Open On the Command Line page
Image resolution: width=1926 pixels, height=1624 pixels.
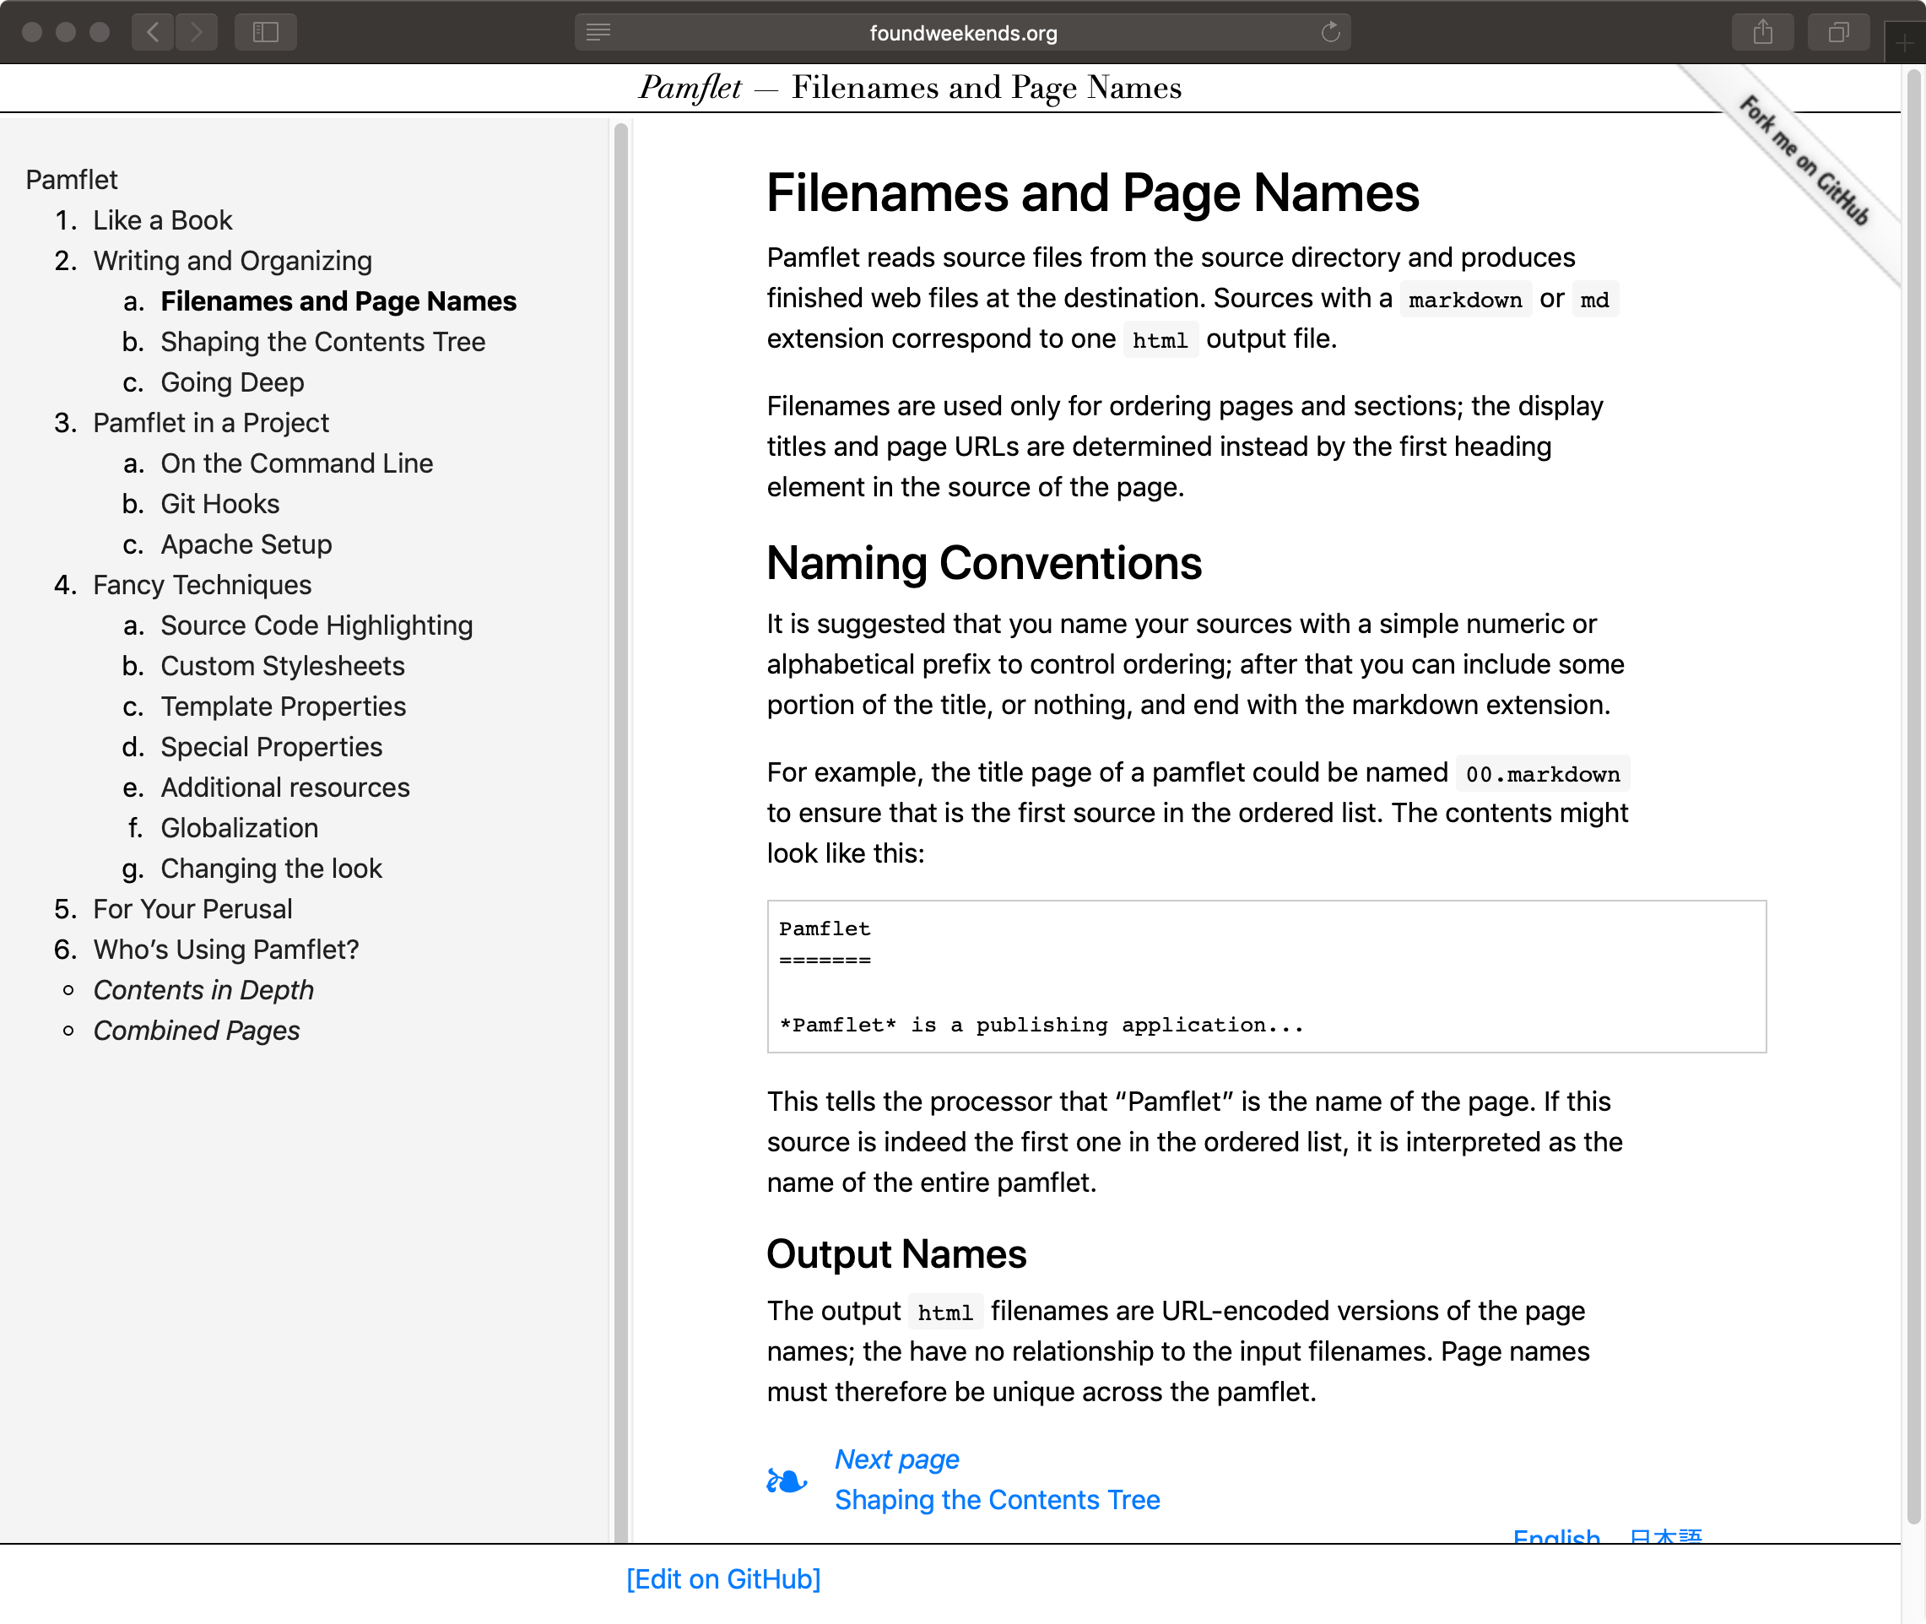296,463
